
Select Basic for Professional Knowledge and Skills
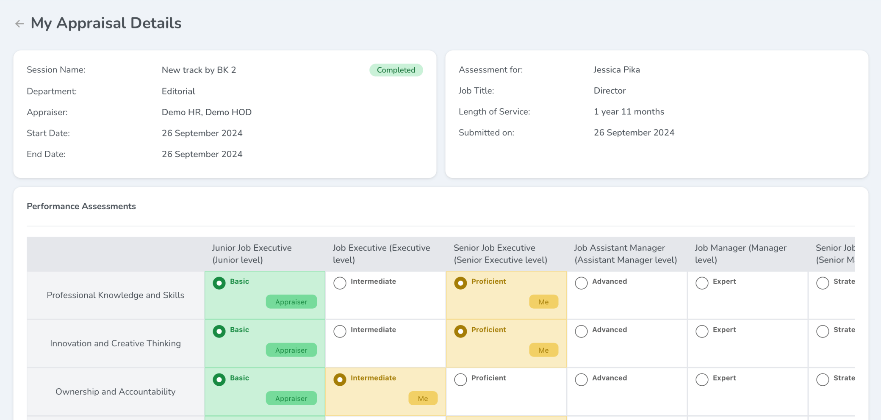tap(219, 283)
